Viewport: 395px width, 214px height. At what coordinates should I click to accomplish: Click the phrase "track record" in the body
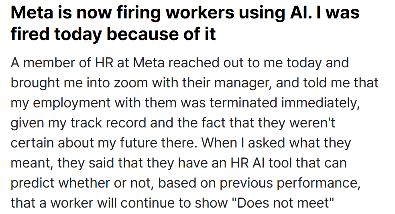(108, 123)
